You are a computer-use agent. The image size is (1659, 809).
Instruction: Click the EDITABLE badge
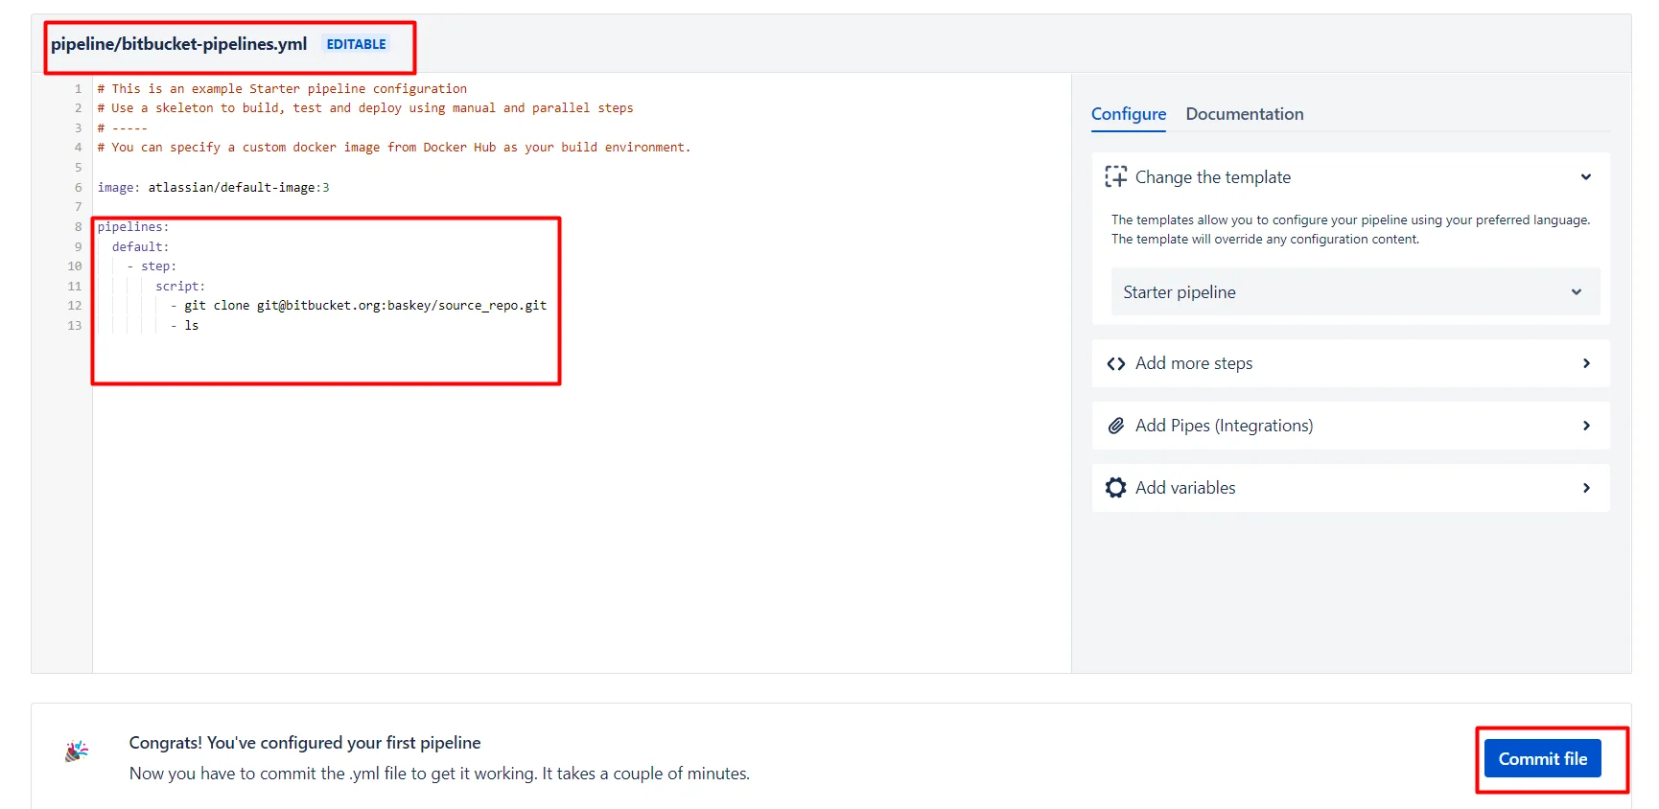pos(356,44)
